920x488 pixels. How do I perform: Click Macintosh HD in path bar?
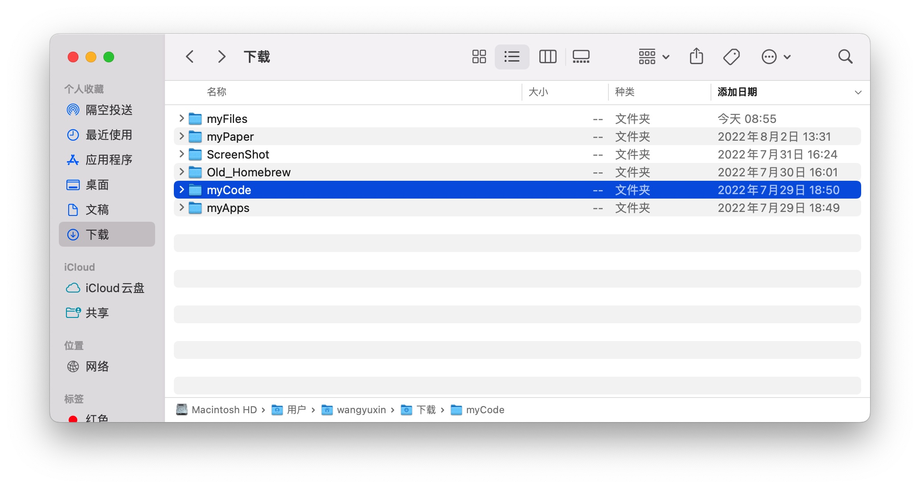(217, 410)
